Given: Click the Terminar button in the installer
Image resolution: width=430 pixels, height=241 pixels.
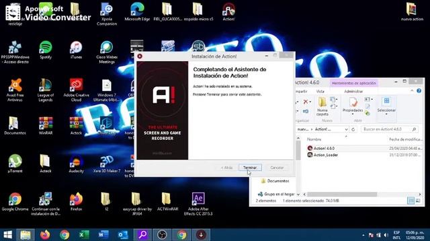Looking at the screenshot, I should (250, 167).
